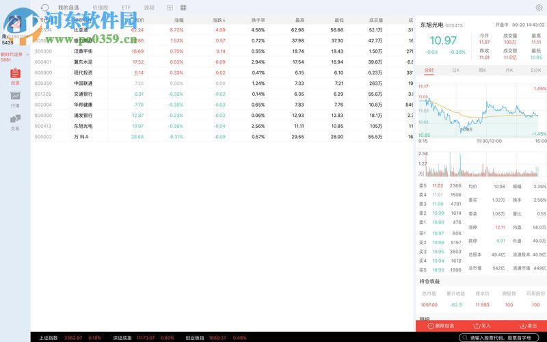
Task: Open settings gear icon at top right
Action: pyautogui.click(x=539, y=8)
